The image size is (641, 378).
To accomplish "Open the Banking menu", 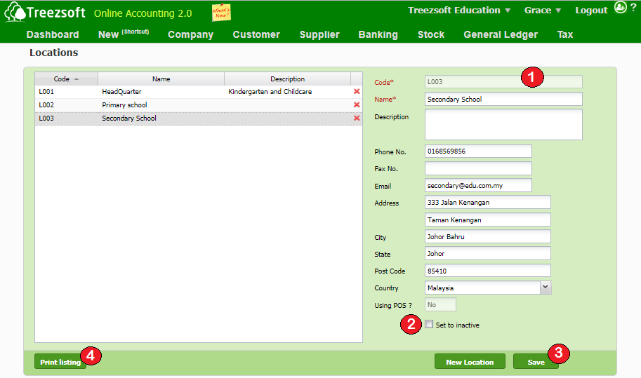I will pyautogui.click(x=378, y=34).
